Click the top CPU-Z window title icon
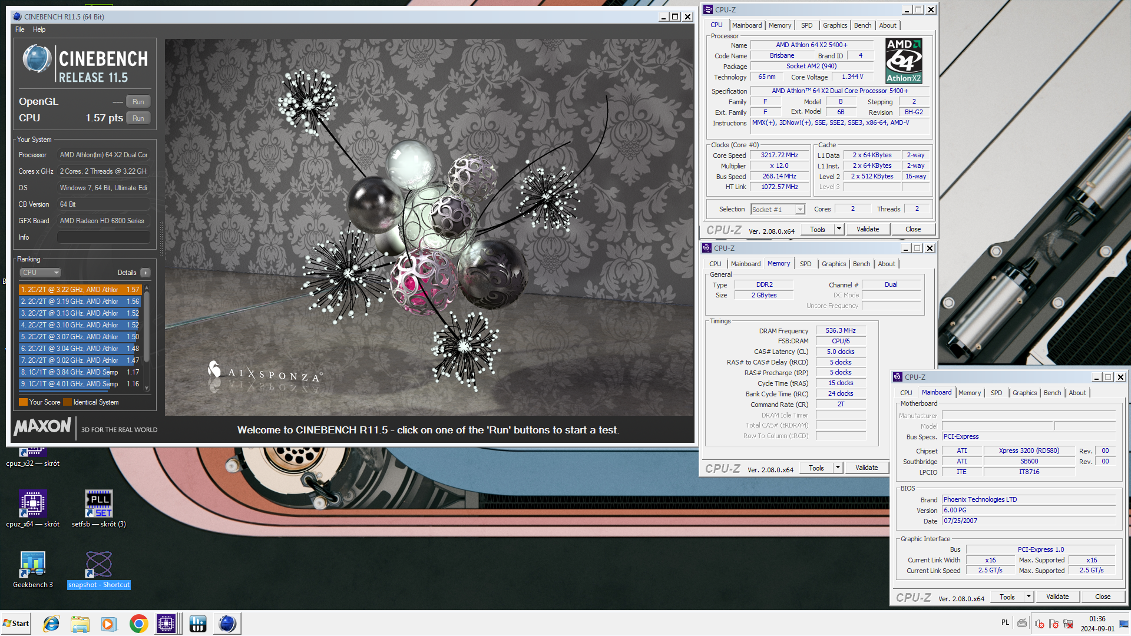This screenshot has width=1131, height=636. (708, 9)
